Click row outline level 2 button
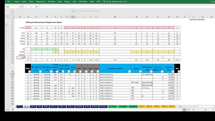Image resolution: width=215 pixels, height=121 pixels. click(9, 17)
